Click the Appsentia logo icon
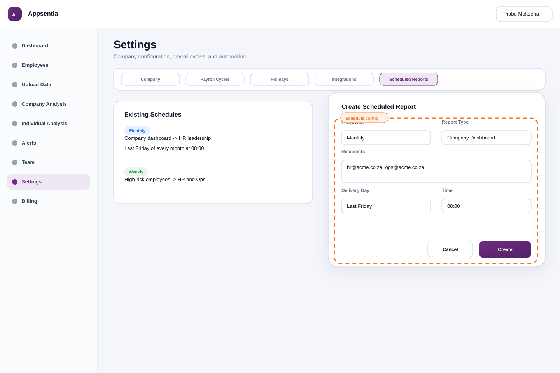 [x=15, y=14]
